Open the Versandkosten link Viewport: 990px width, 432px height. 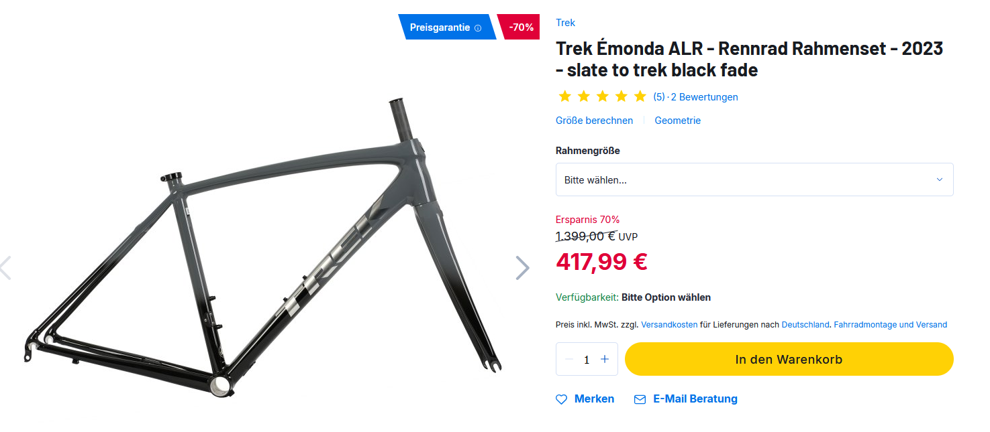(x=669, y=325)
